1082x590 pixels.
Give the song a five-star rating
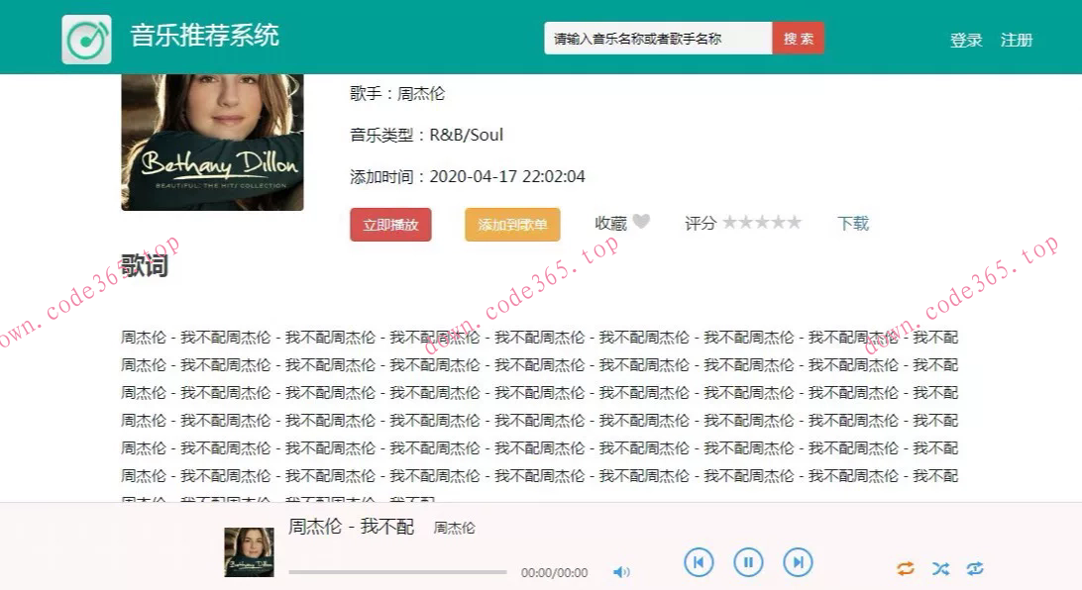(x=795, y=222)
